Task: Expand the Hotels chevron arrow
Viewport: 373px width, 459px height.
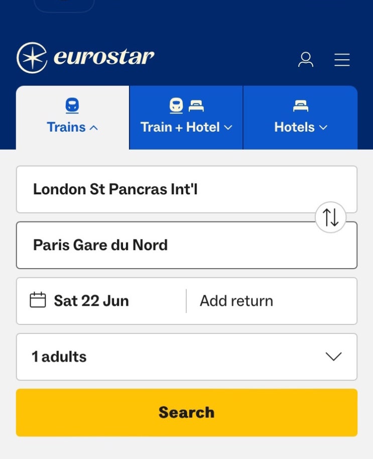Action: click(323, 128)
